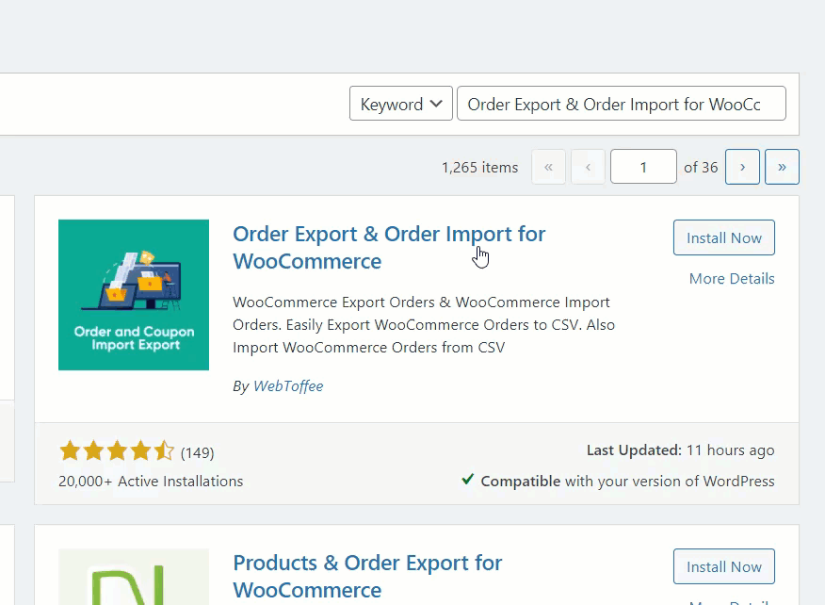This screenshot has width=825, height=605.
Task: Go to the next results page
Action: [742, 167]
